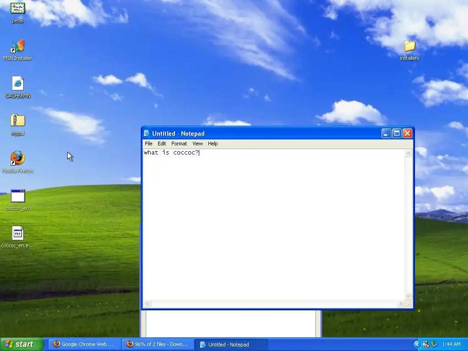Viewport: 468px width, 351px height.
Task: Open the Start menu
Action: (21, 344)
